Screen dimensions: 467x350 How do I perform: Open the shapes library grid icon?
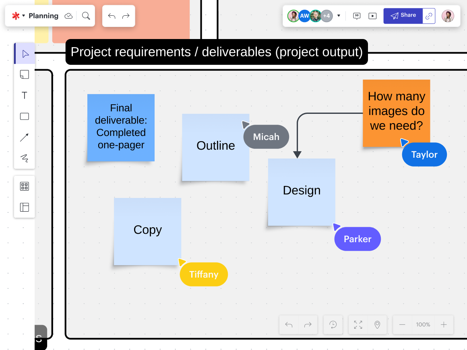point(25,186)
